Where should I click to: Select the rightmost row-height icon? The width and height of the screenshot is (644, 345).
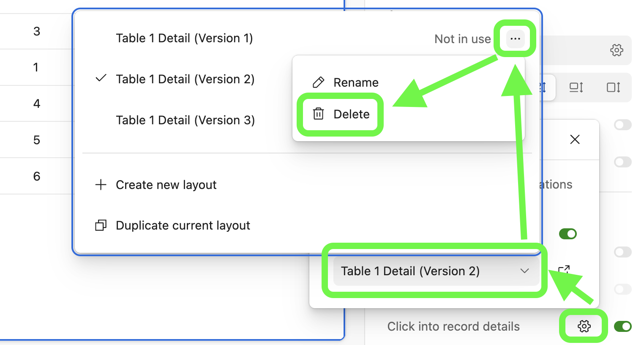[x=614, y=88]
